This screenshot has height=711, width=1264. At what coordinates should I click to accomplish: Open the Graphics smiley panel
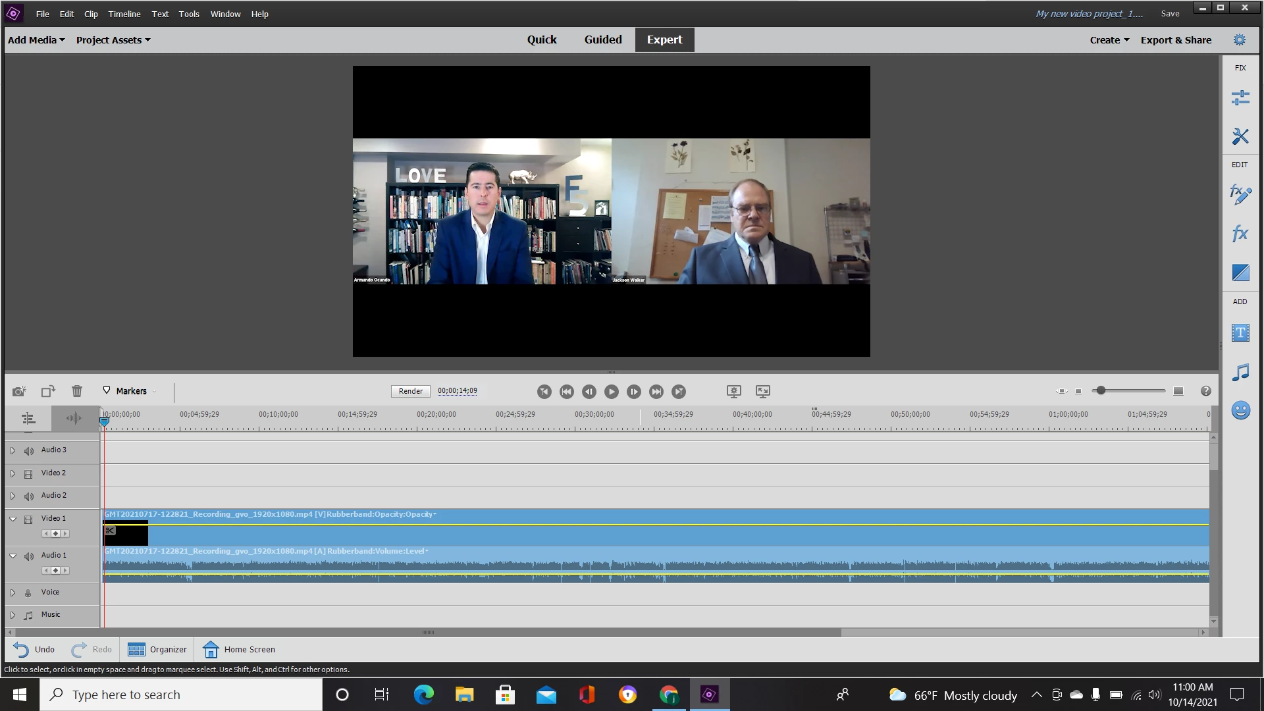(1240, 411)
